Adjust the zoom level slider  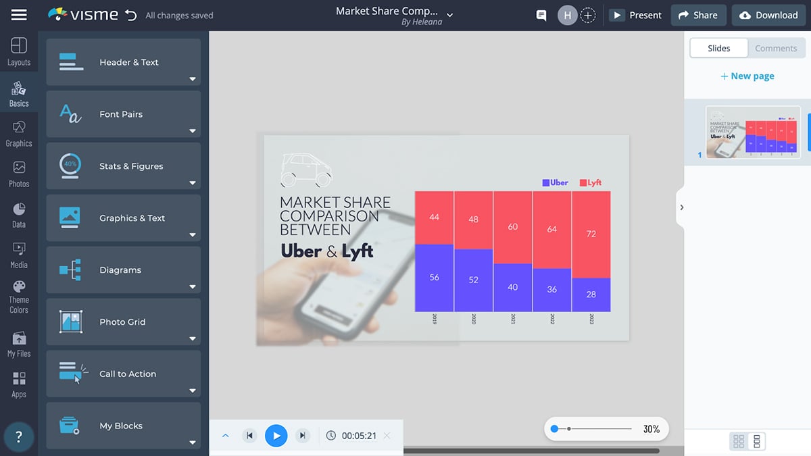pyautogui.click(x=555, y=429)
